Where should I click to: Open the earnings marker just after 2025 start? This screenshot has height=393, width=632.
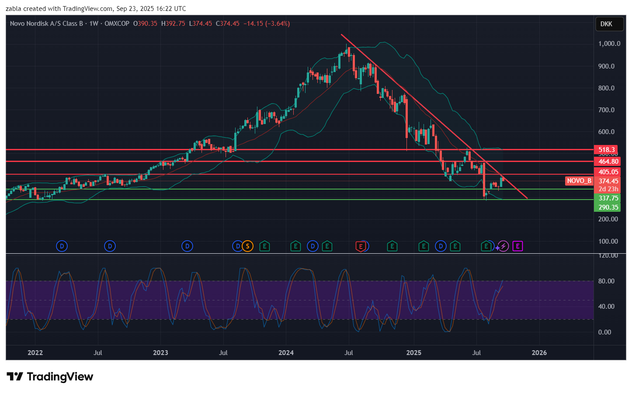point(424,246)
